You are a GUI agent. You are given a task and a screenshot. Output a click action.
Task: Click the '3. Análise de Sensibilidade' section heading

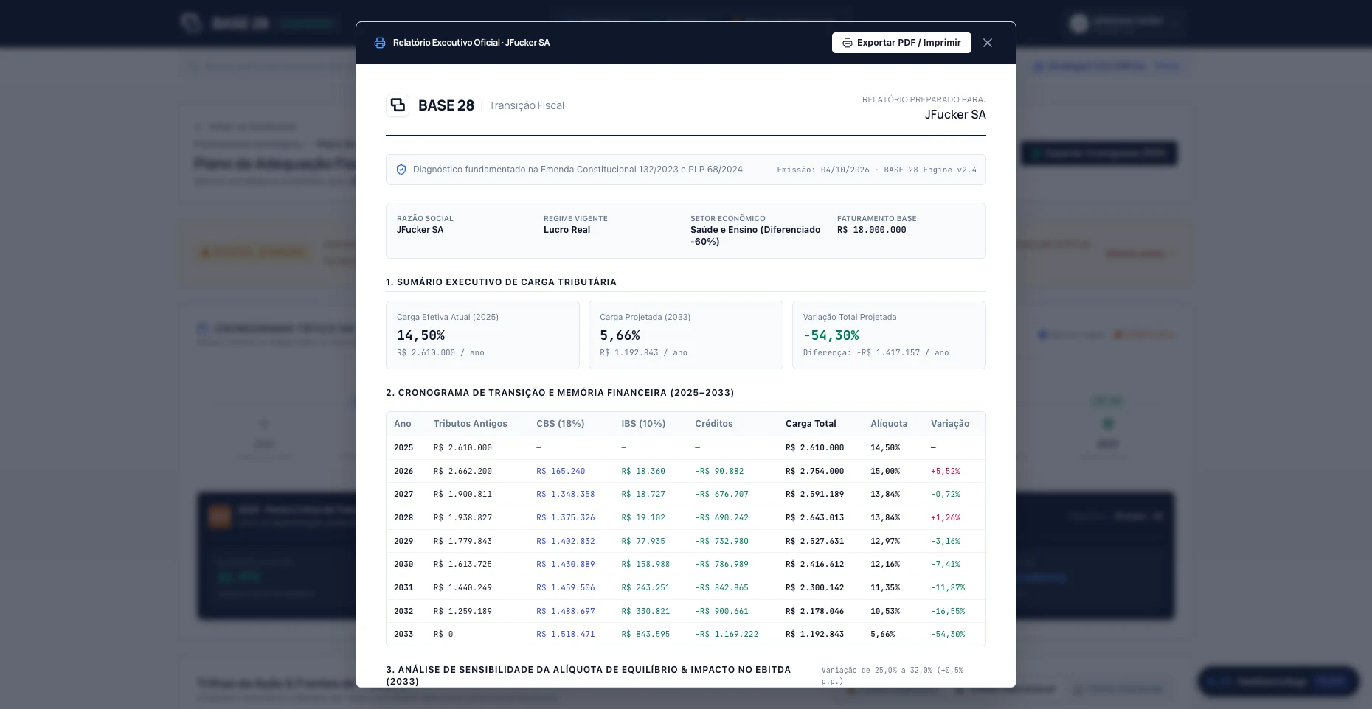[x=588, y=676]
